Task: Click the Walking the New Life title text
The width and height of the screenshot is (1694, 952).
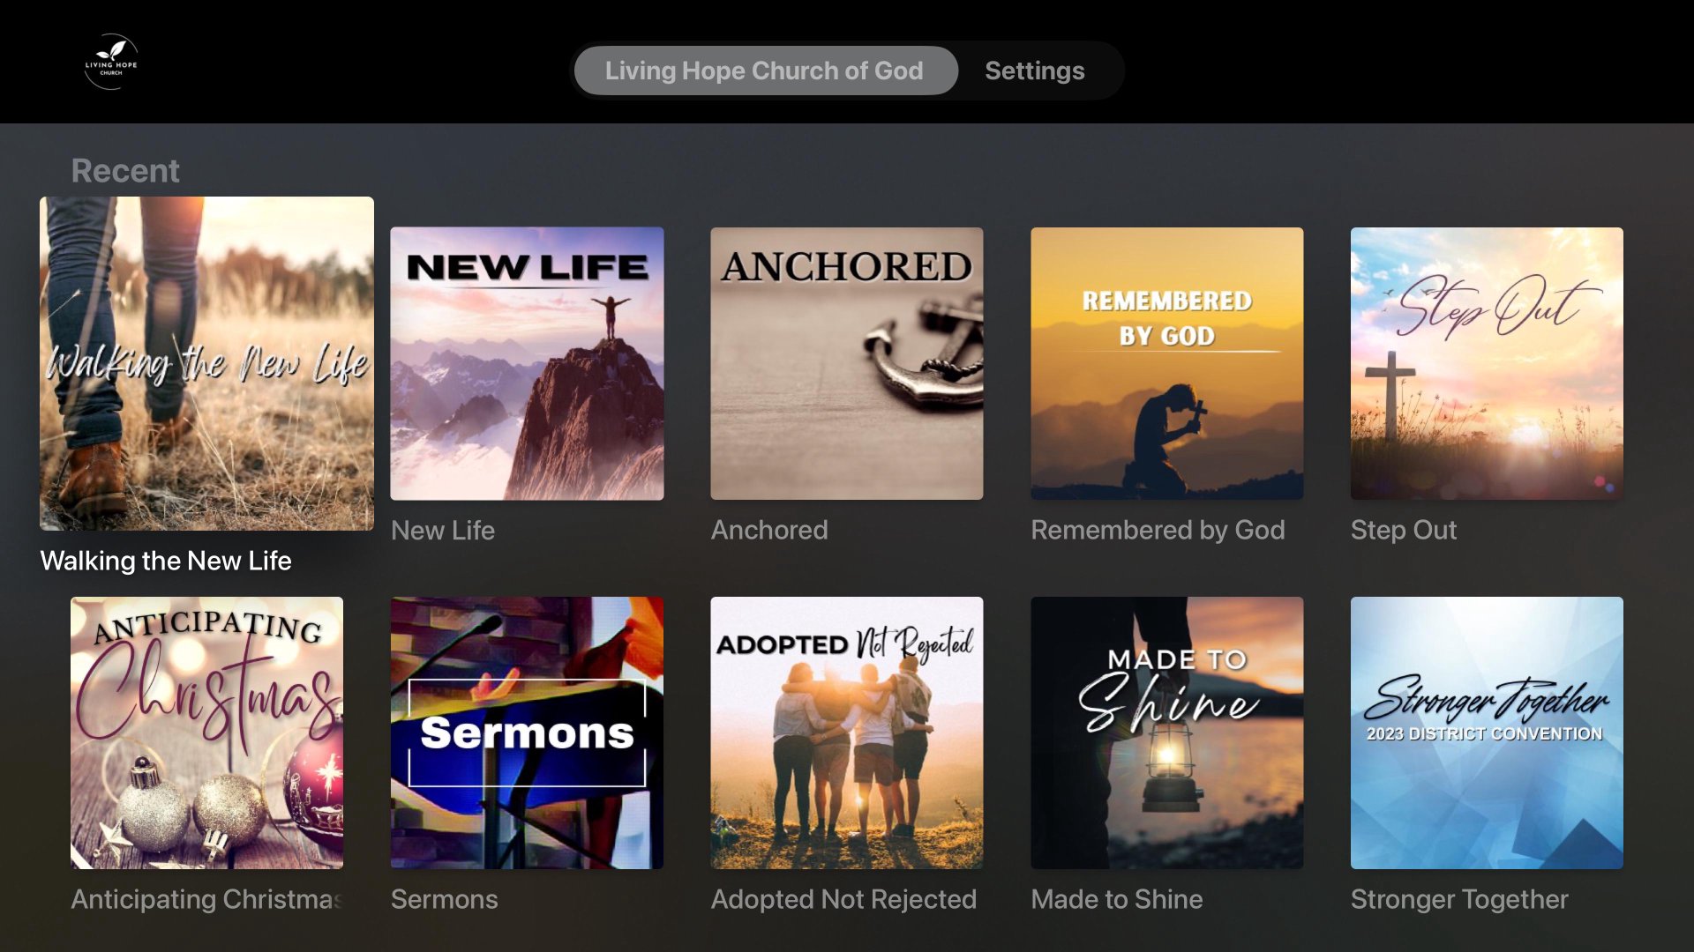Action: [166, 561]
